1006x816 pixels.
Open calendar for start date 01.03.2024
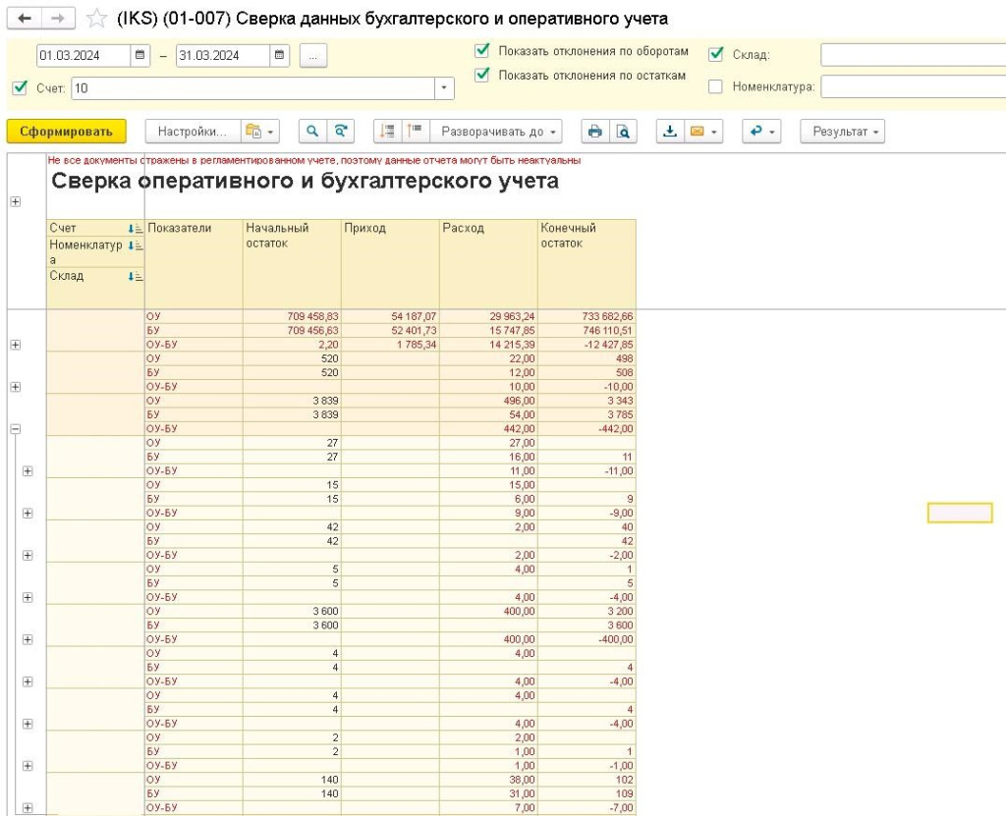click(x=140, y=56)
